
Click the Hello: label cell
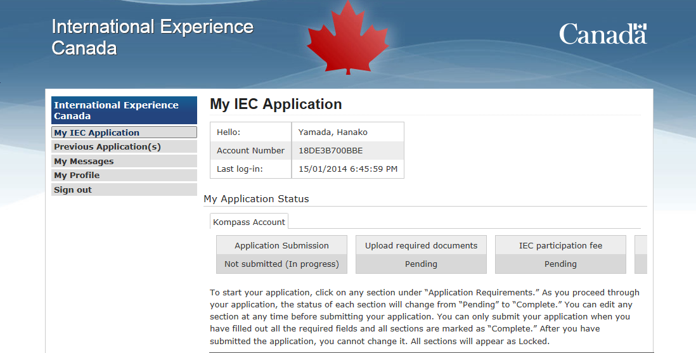tap(251, 132)
